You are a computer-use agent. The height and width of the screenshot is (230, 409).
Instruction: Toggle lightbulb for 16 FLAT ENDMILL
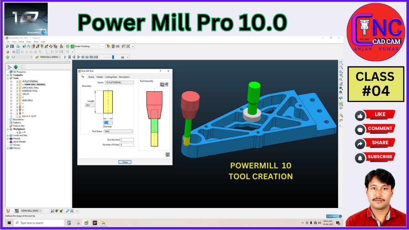point(17,81)
